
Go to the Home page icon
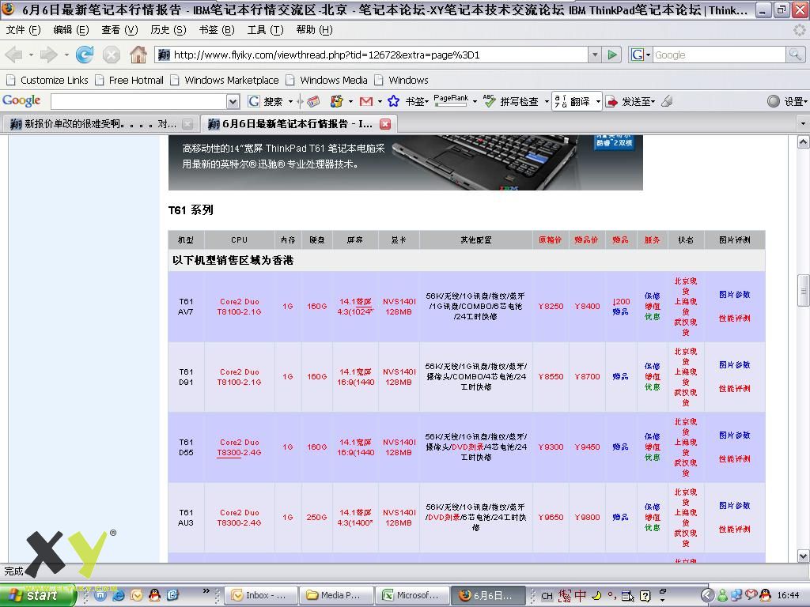pos(138,55)
